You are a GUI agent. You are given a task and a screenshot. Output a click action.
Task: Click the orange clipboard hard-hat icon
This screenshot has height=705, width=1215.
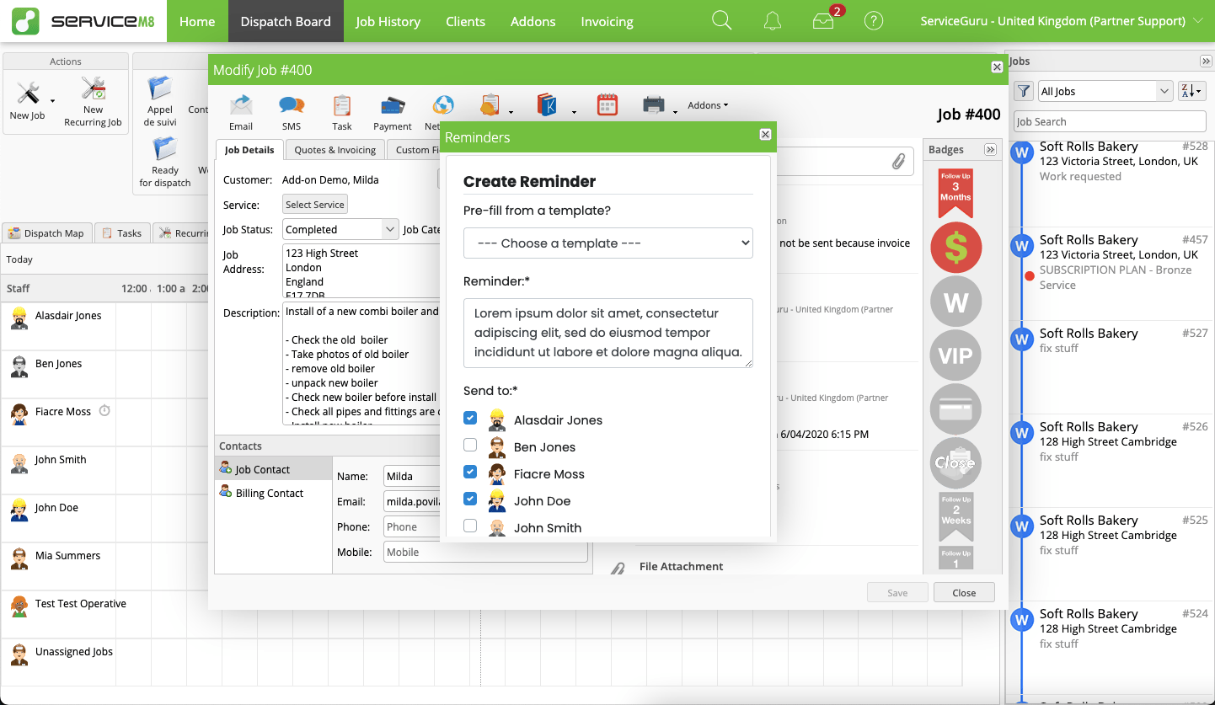[x=490, y=104]
